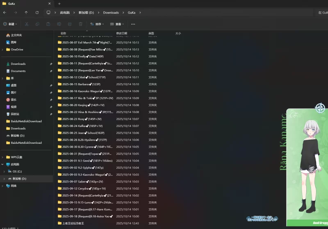Open the 排序 (Sort) dropdown menu
The image size is (328, 229).
tap(97, 24)
